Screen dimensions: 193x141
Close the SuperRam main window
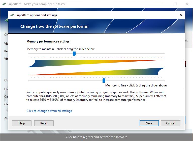187,4
